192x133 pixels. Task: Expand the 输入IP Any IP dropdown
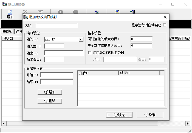pos(81,39)
